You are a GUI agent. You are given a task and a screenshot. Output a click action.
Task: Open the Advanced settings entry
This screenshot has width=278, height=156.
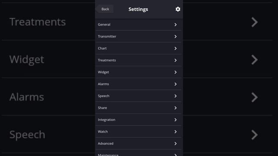tap(138, 143)
